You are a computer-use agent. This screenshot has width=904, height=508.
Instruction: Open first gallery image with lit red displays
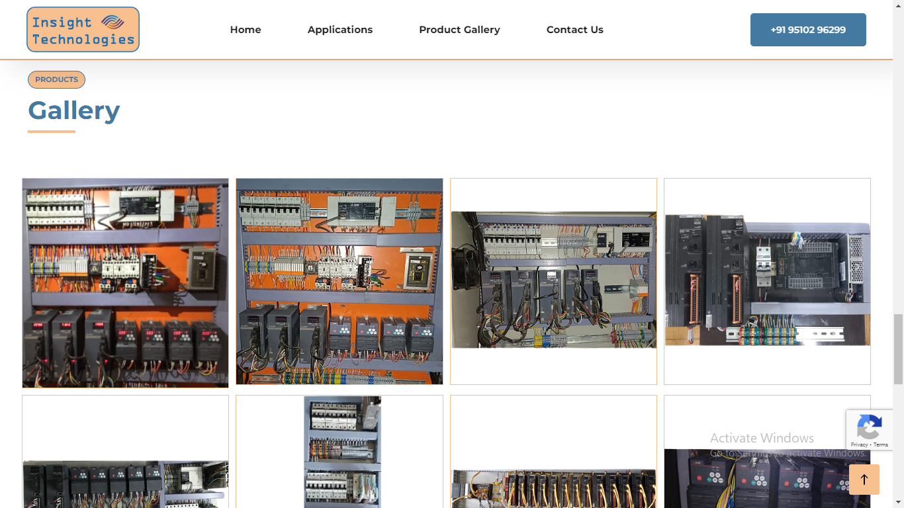tap(125, 282)
